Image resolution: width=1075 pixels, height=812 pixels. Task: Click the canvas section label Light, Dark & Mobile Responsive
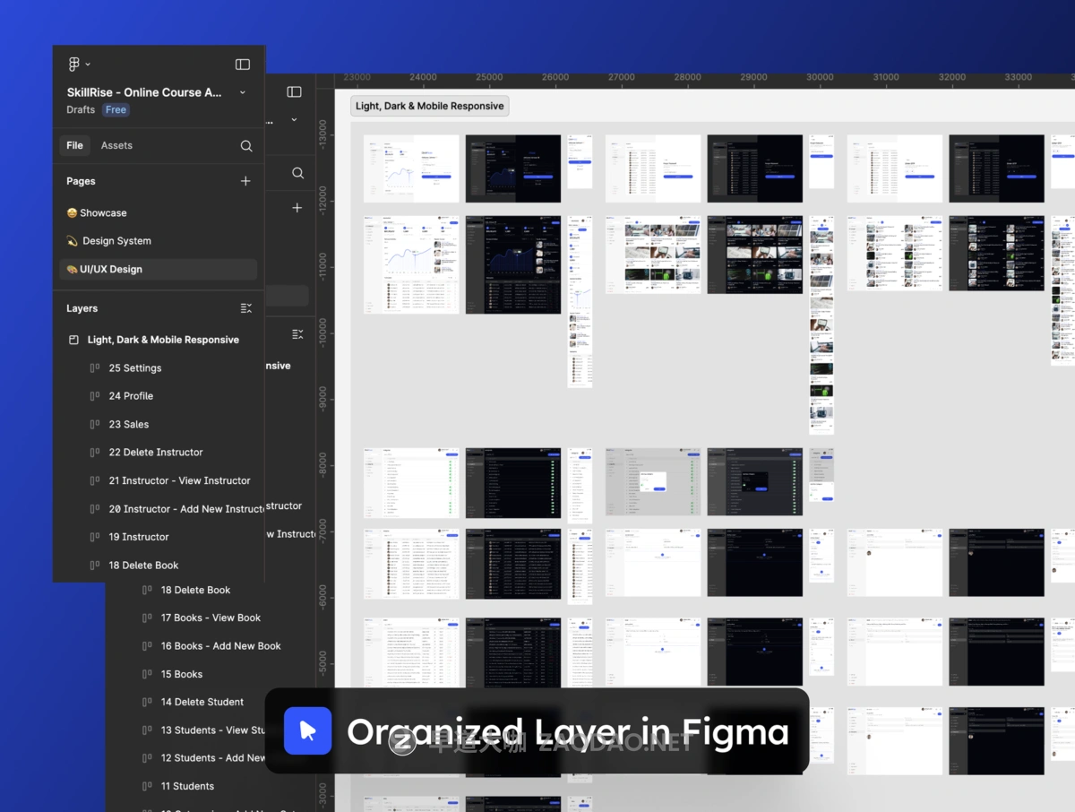(x=429, y=106)
